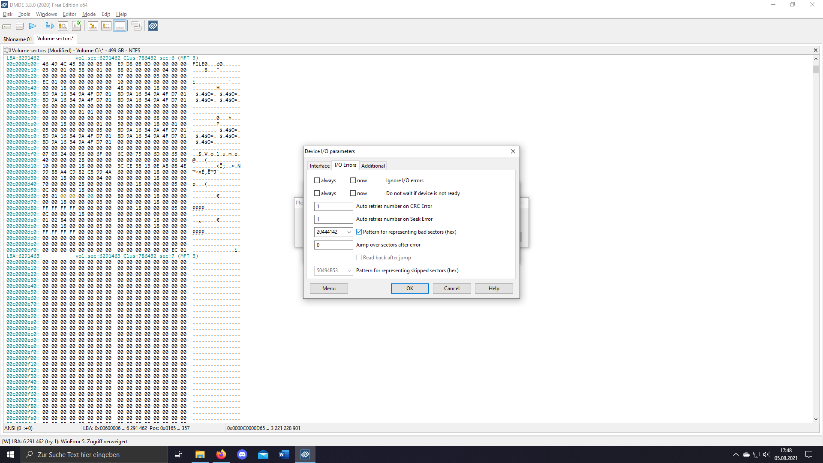Open the Full Scan search icon
This screenshot has width=823, height=463.
click(63, 26)
